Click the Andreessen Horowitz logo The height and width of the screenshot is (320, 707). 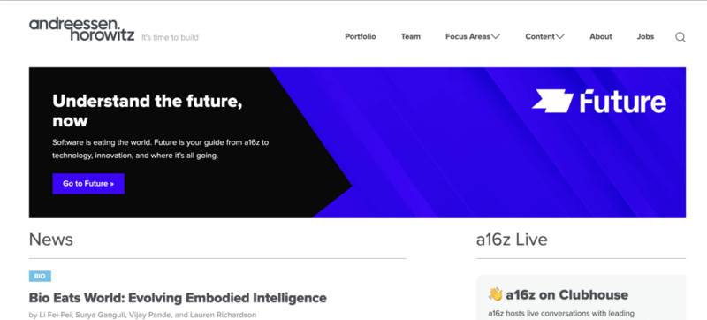tap(82, 30)
